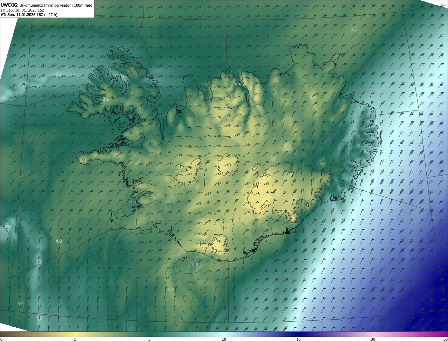This screenshot has height=342, width=448.
Task: Click the map value 4.5 off the south coast
Action: point(195,265)
